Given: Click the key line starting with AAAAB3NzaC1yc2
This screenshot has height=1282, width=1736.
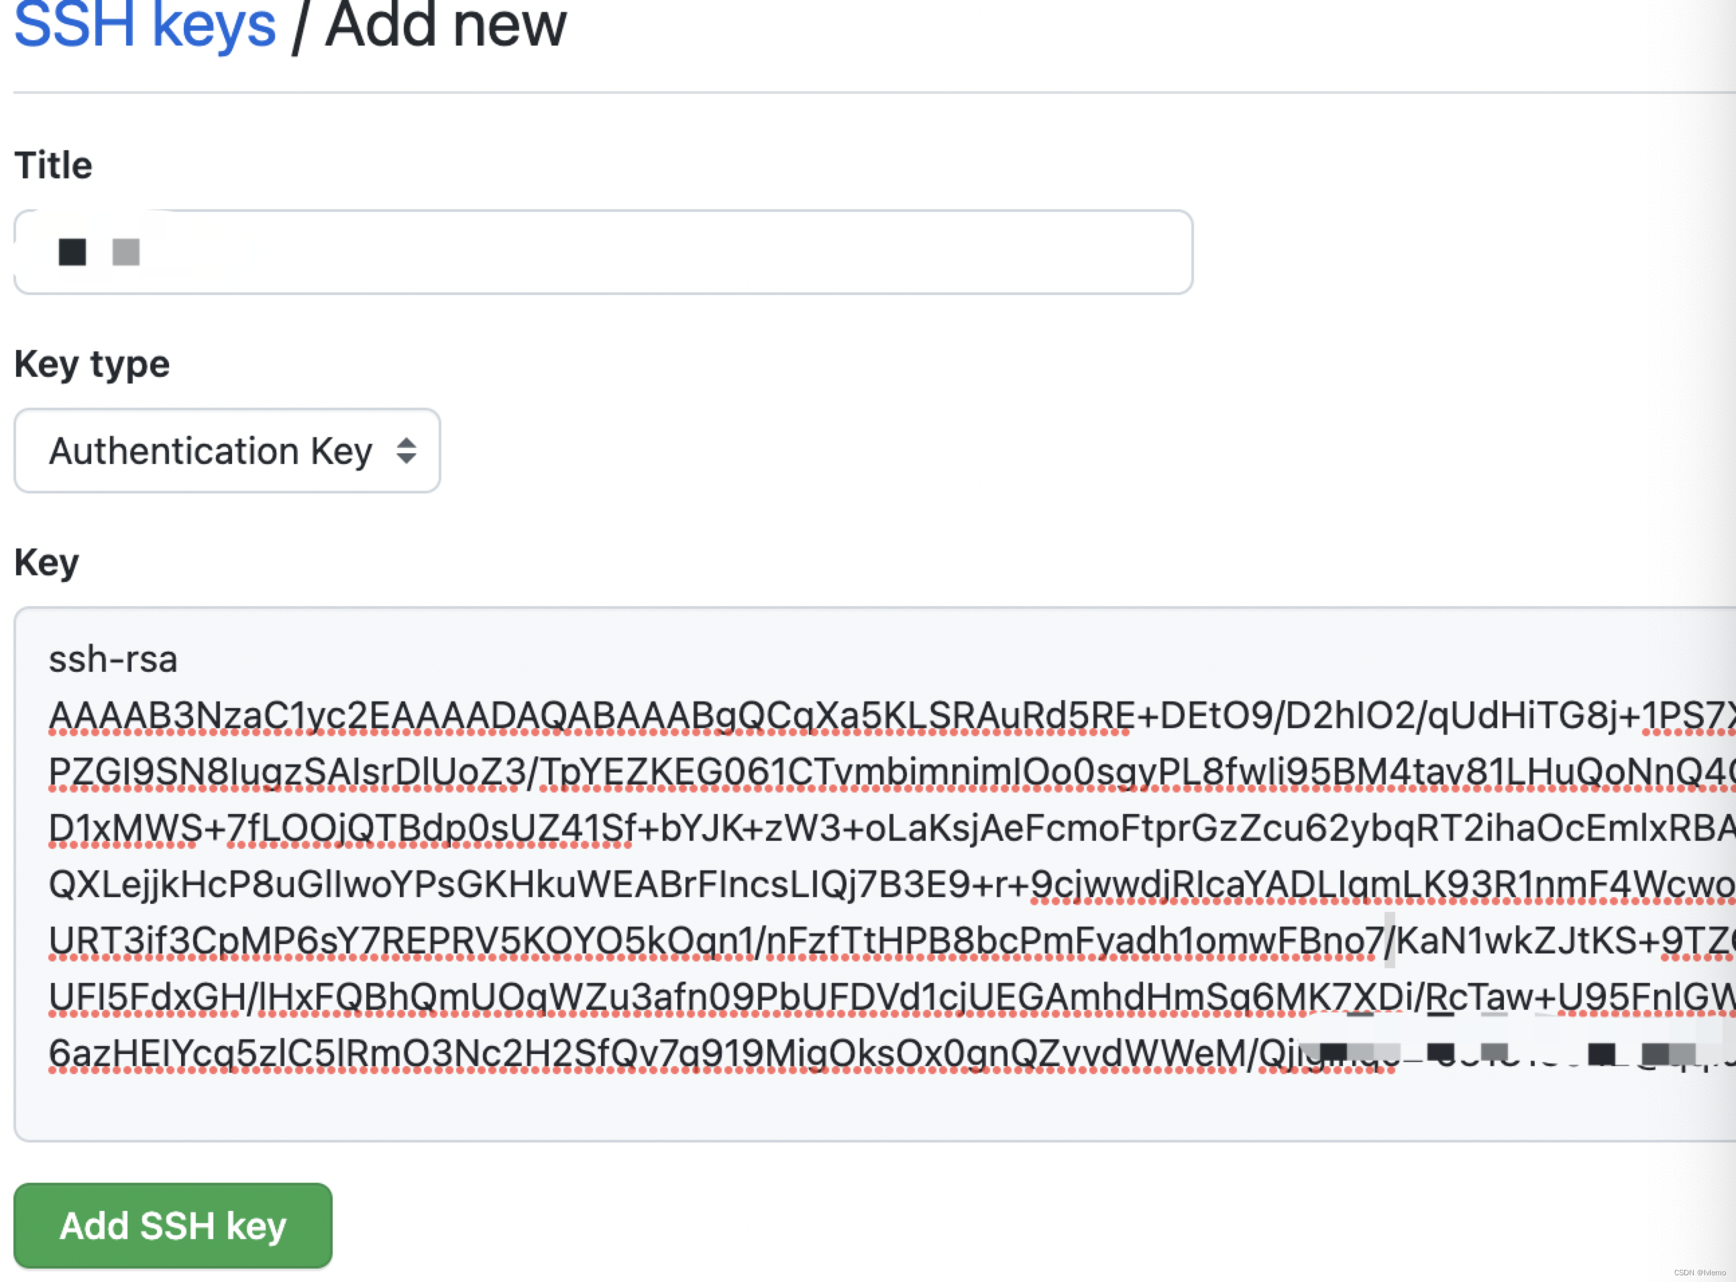Looking at the screenshot, I should [891, 715].
